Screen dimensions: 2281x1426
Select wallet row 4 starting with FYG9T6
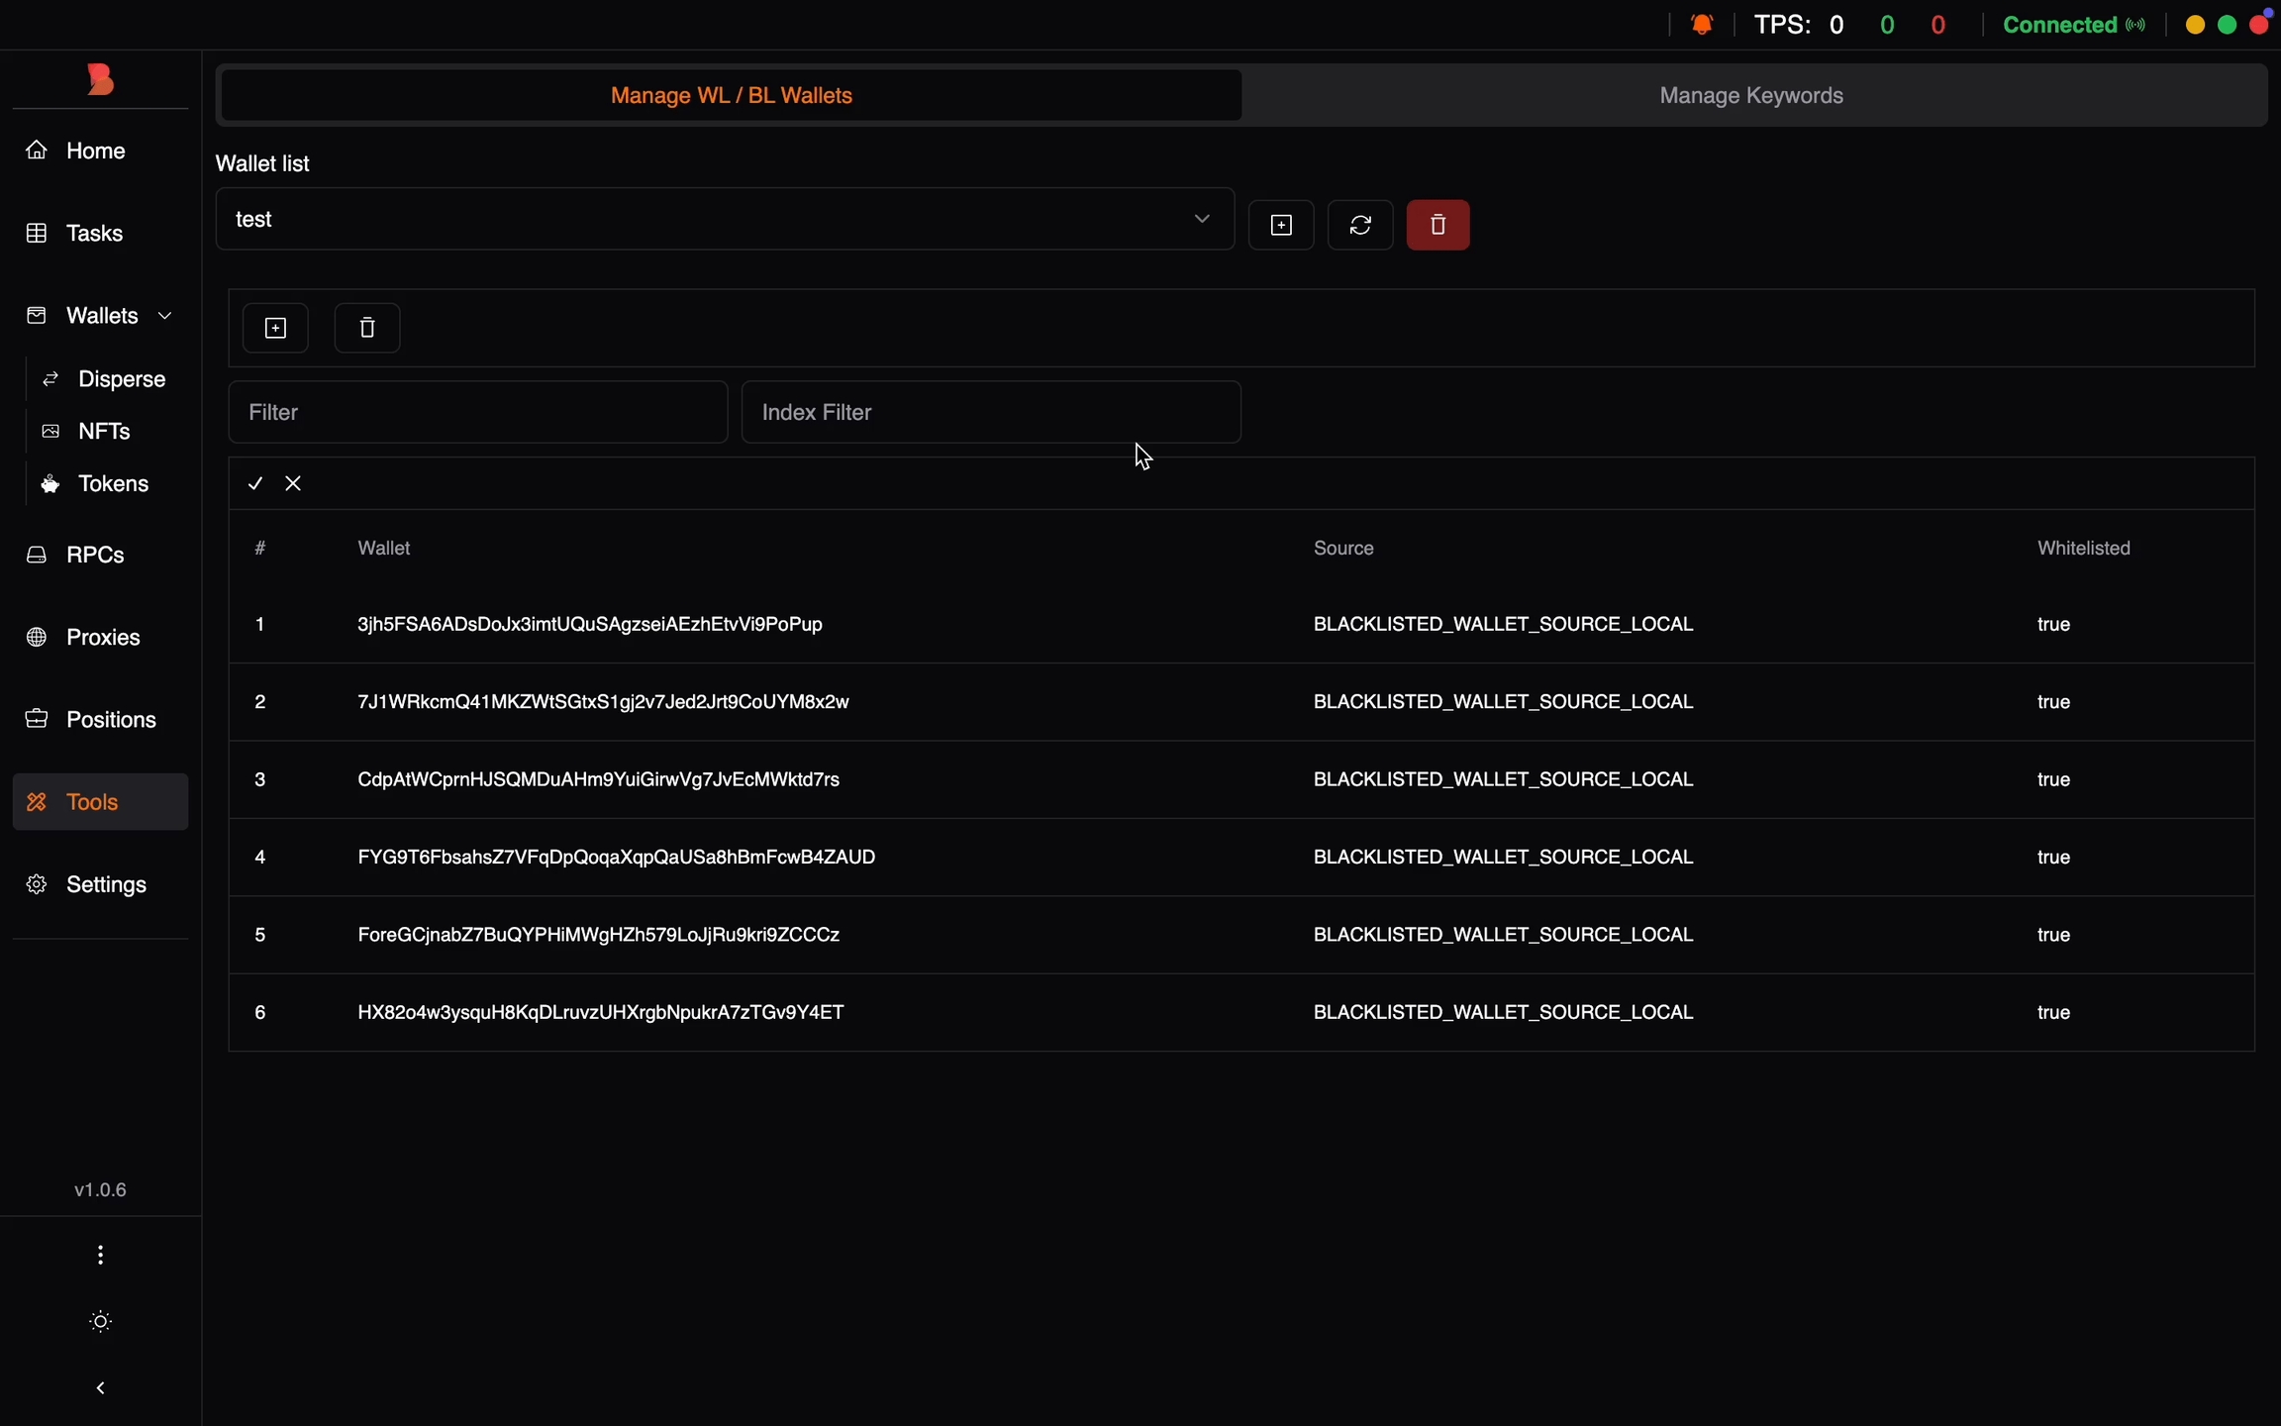616,857
